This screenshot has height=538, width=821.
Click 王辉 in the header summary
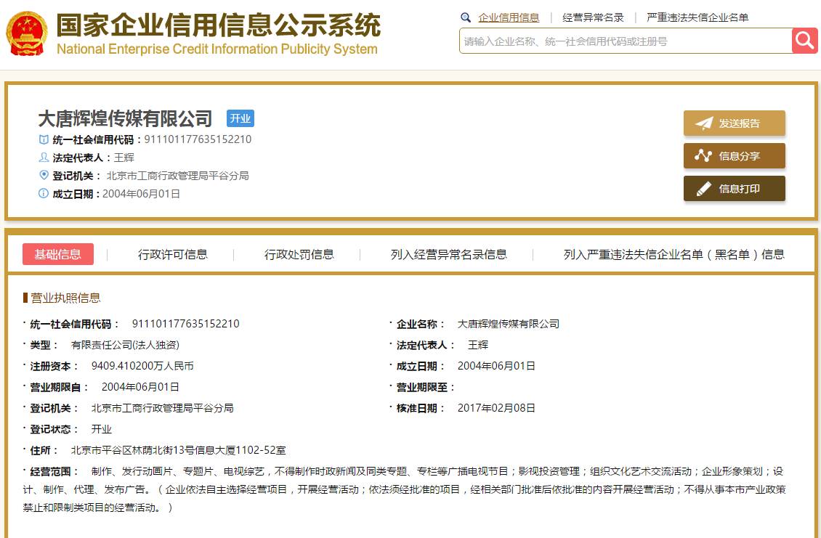coord(124,158)
